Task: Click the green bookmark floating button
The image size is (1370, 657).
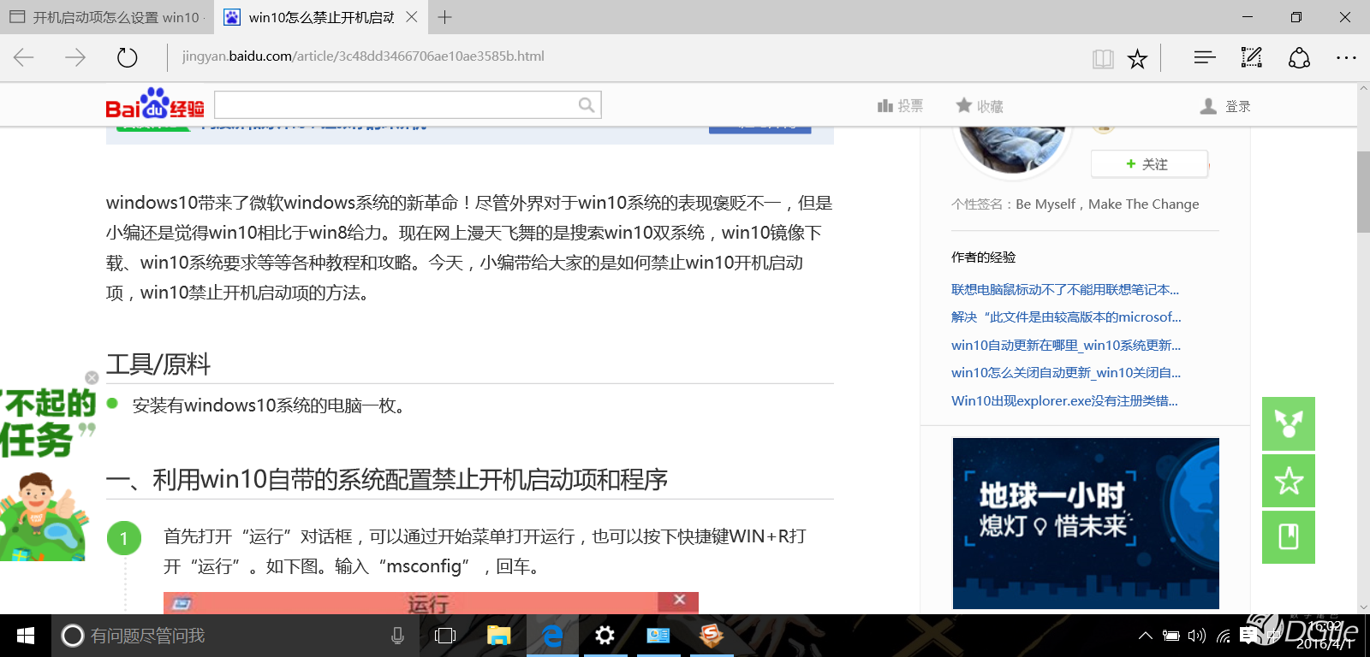Action: 1289,537
